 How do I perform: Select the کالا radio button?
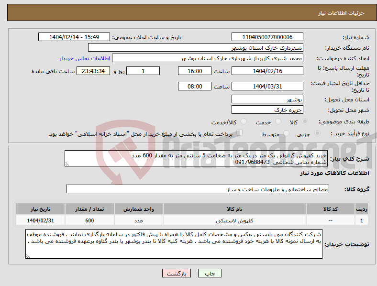(x=305, y=121)
